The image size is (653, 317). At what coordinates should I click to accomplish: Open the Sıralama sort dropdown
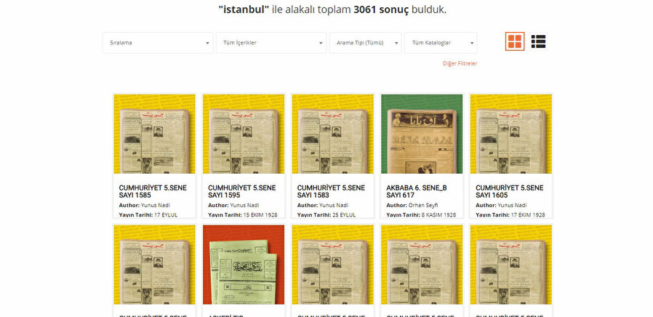(x=157, y=43)
